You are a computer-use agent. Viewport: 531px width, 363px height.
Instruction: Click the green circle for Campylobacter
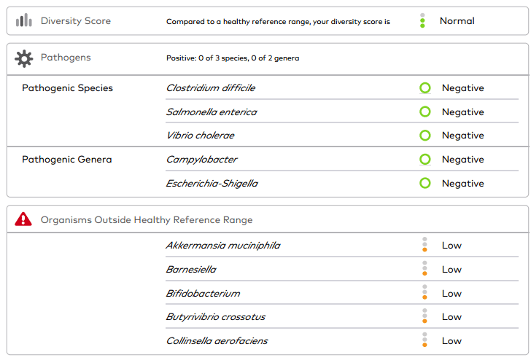pyautogui.click(x=425, y=160)
